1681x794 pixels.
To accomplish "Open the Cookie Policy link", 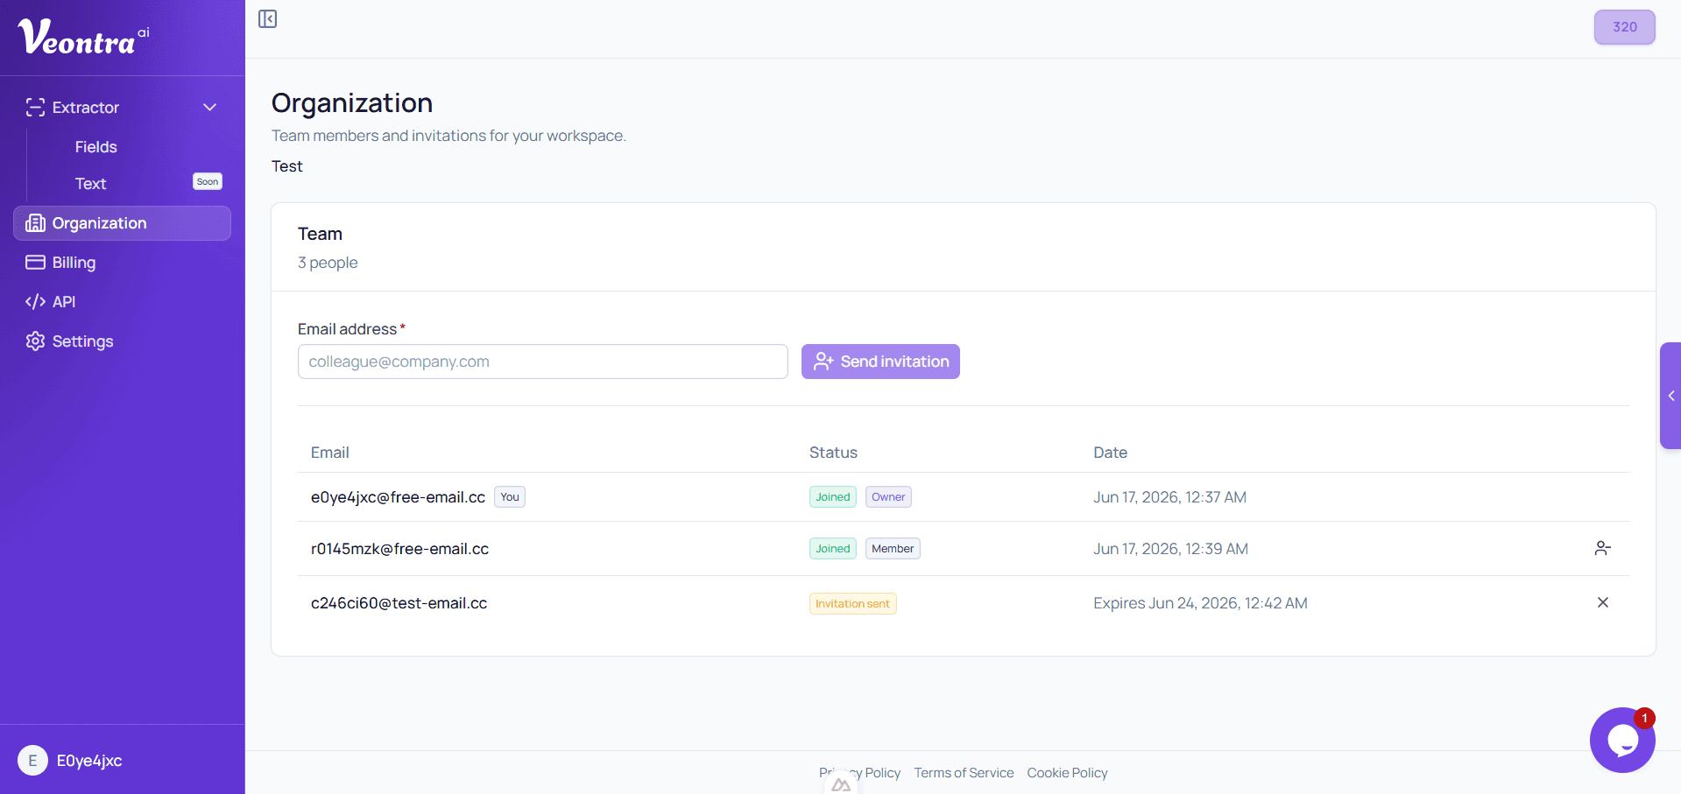I will 1067,773.
